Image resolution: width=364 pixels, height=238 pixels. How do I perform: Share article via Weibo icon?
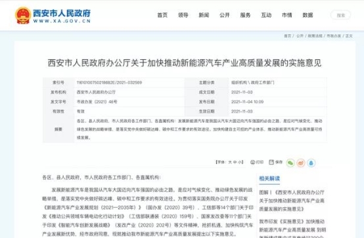click(x=301, y=163)
